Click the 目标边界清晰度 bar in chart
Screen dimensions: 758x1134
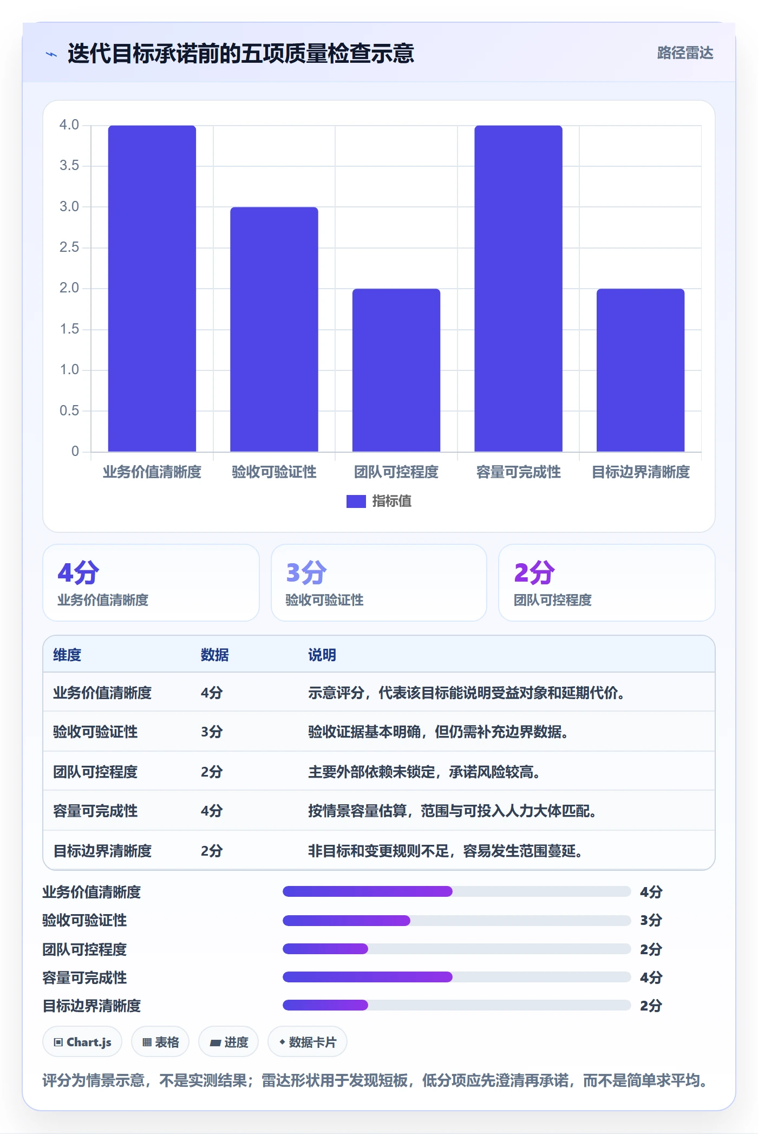(641, 370)
